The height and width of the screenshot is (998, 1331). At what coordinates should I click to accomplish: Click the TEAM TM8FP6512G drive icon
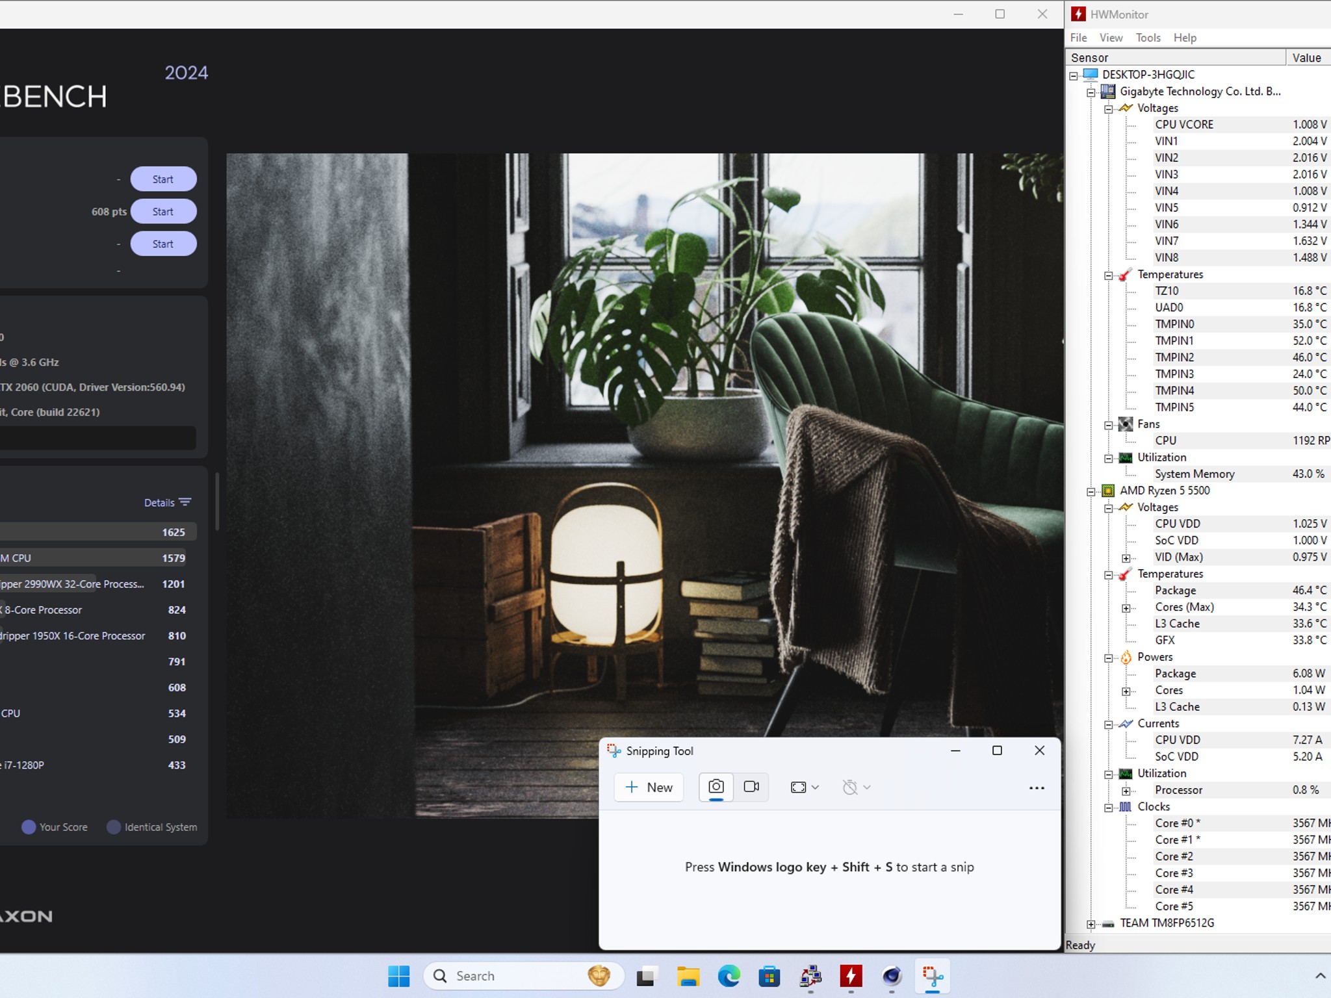pos(1109,923)
